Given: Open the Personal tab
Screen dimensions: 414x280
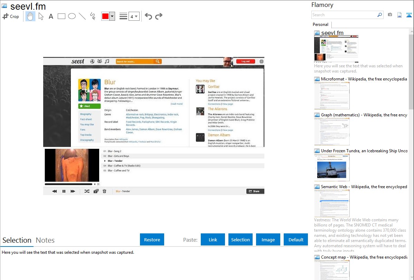Looking at the screenshot, I should coord(320,25).
